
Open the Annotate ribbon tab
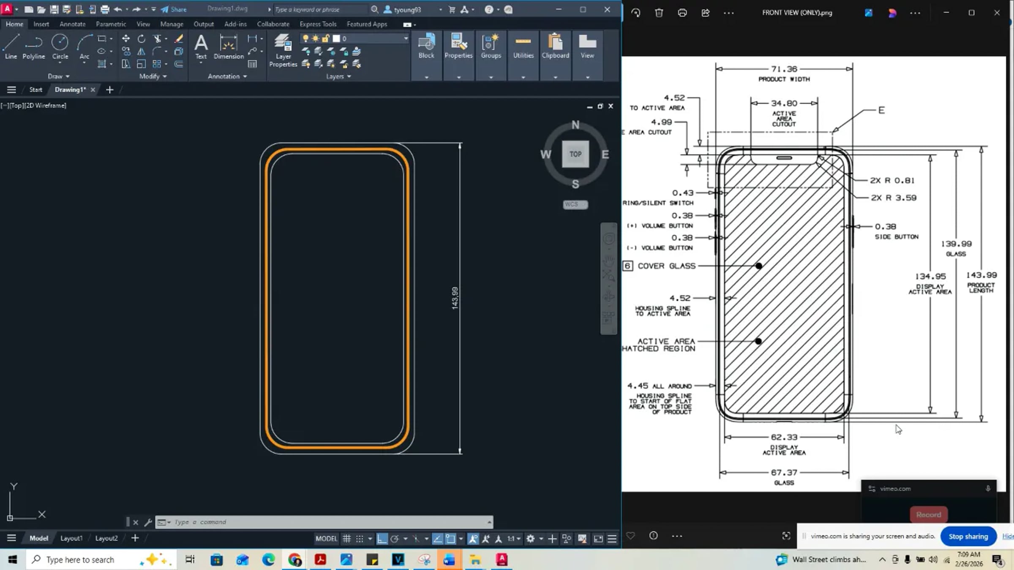click(x=72, y=24)
